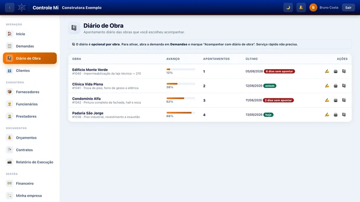Open notifications bell
Screen dimensions: 360x202
coord(301,8)
